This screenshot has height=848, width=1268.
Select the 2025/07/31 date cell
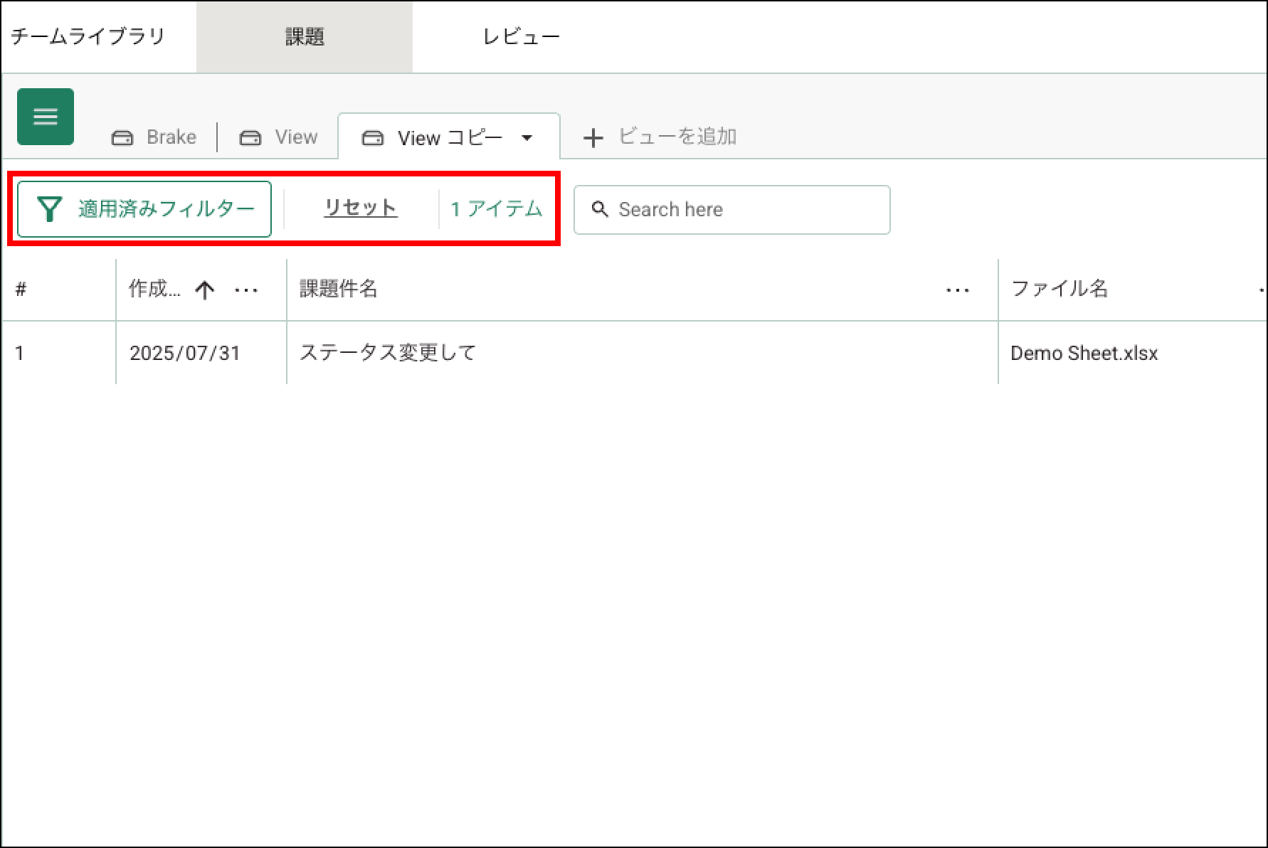(x=185, y=354)
